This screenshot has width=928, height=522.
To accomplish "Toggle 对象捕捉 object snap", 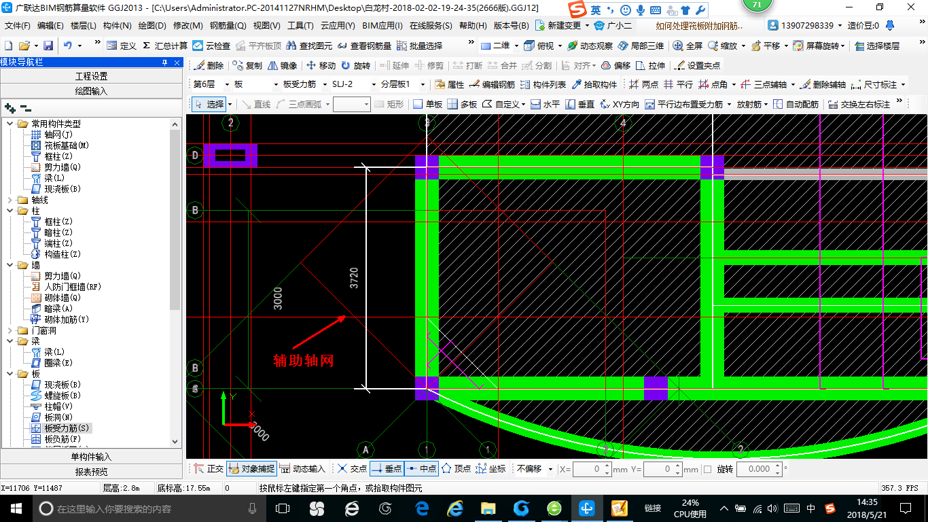I will 251,469.
